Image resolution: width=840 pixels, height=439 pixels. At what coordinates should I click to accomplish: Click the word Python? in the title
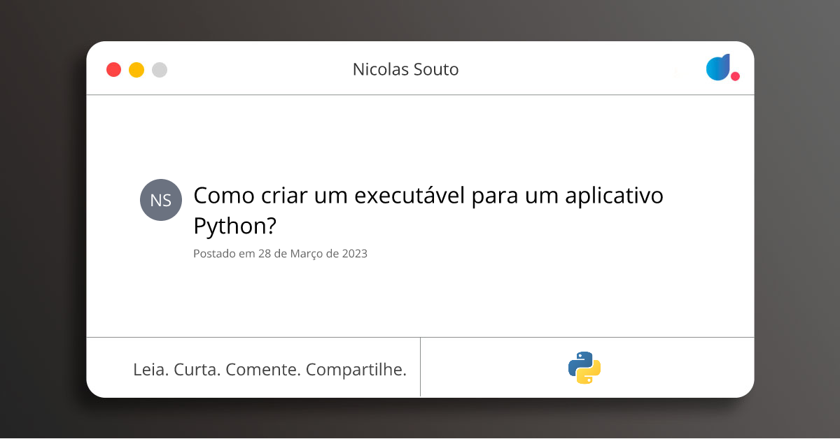coord(234,226)
